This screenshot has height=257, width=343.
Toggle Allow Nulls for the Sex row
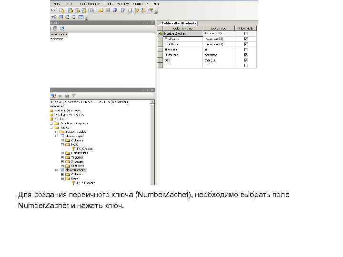coord(246,60)
